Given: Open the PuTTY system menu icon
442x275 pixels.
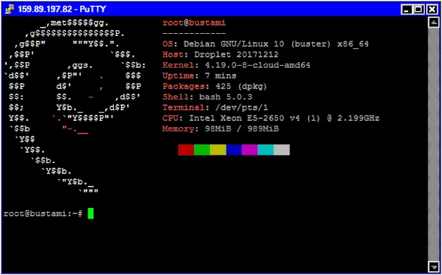Looking at the screenshot, I should tap(10, 9).
